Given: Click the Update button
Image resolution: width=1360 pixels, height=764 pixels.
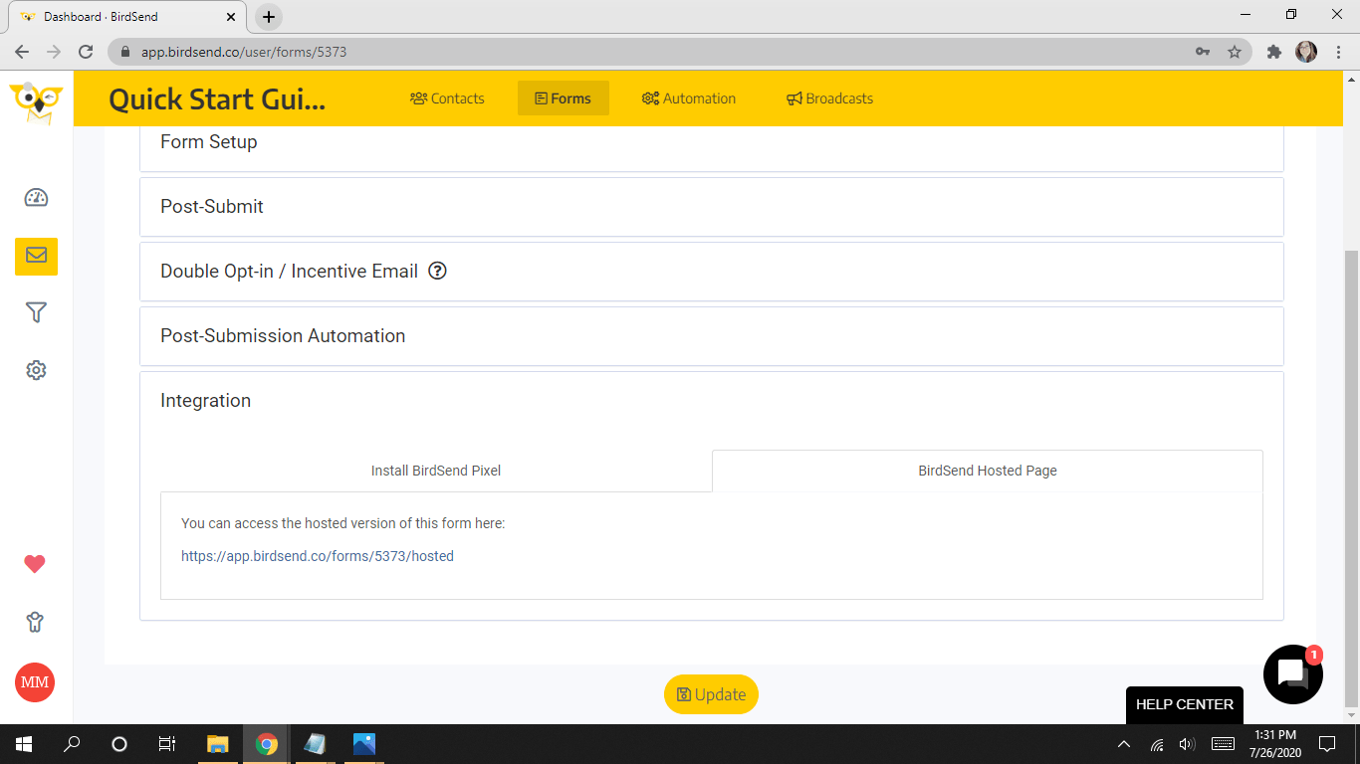Looking at the screenshot, I should pyautogui.click(x=711, y=694).
